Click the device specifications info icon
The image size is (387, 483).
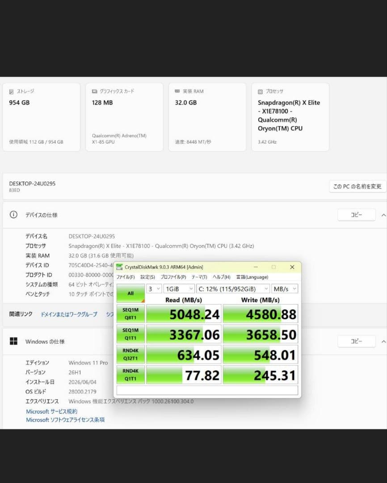(13, 215)
